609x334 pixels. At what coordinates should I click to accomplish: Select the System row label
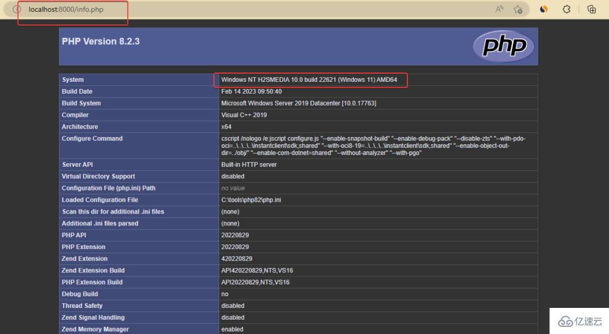pos(73,80)
